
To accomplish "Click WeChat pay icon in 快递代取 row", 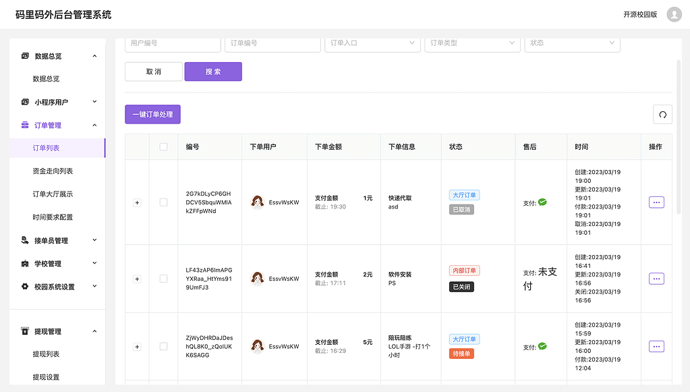I will pos(542,202).
